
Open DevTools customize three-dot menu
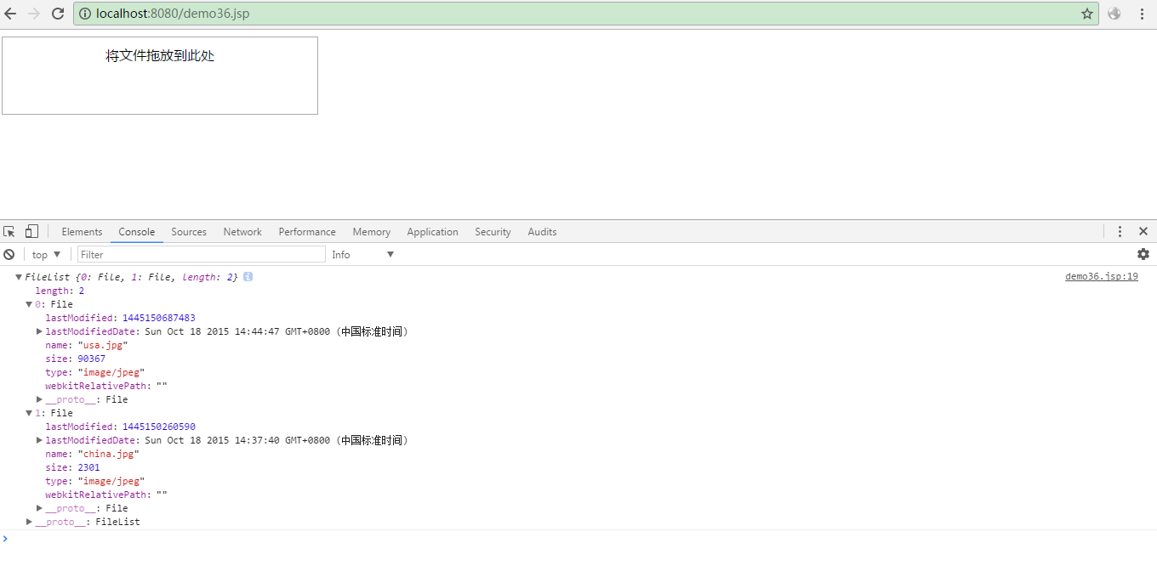tap(1120, 231)
